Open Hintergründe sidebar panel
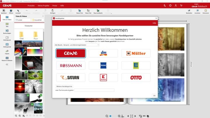The width and height of the screenshot is (210, 118). coord(7,45)
